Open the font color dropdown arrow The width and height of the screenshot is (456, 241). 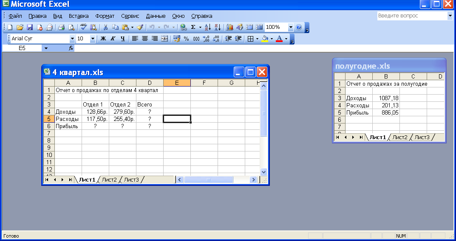286,39
